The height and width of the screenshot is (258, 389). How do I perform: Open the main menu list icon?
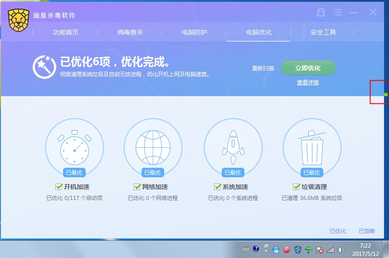(x=337, y=12)
